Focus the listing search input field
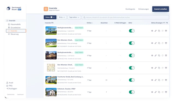 tap(125, 17)
